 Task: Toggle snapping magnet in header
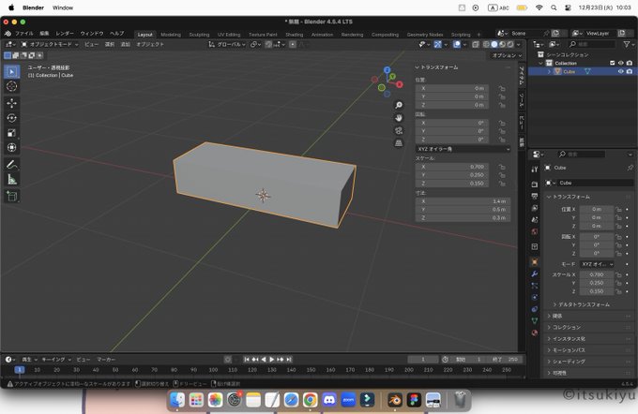[268, 44]
